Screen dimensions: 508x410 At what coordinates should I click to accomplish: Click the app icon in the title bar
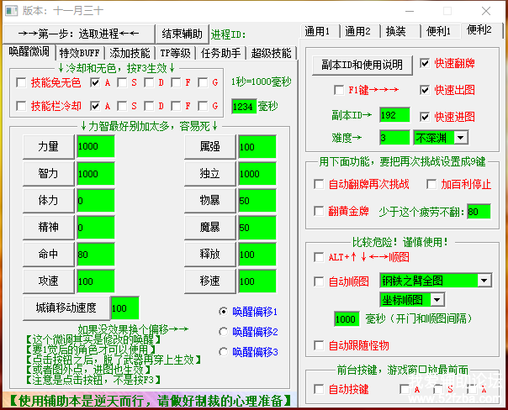click(11, 11)
